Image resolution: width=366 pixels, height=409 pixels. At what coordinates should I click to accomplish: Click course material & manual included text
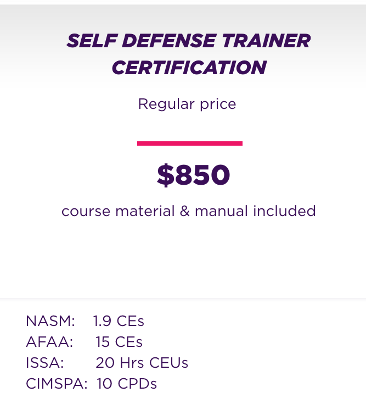(188, 211)
